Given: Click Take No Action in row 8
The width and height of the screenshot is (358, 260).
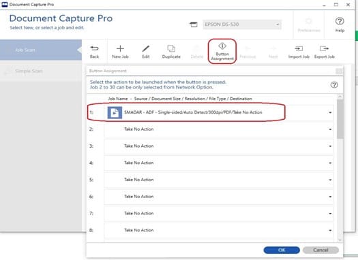Looking at the screenshot, I should (139, 230).
